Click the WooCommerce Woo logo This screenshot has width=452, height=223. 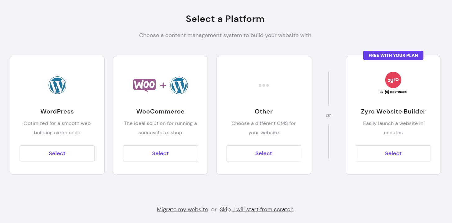pos(144,84)
